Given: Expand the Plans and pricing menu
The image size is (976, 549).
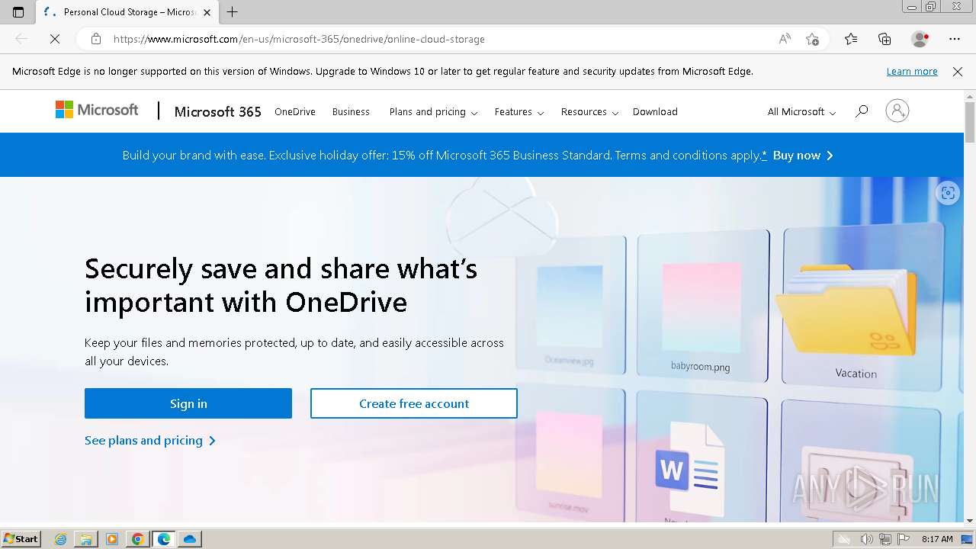Looking at the screenshot, I should tap(433, 111).
